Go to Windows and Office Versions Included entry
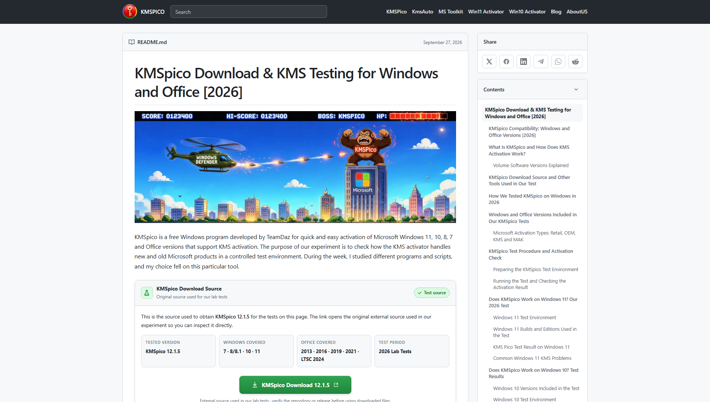 point(532,218)
